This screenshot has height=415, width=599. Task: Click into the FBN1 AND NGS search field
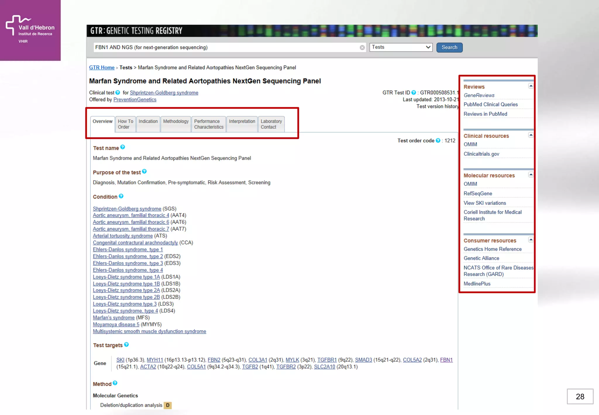[x=225, y=47]
